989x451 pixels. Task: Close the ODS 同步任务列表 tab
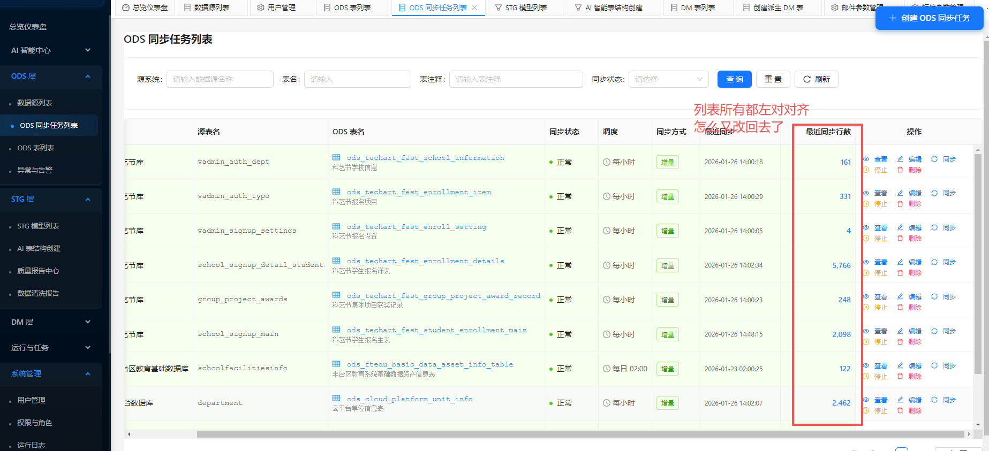(x=474, y=7)
